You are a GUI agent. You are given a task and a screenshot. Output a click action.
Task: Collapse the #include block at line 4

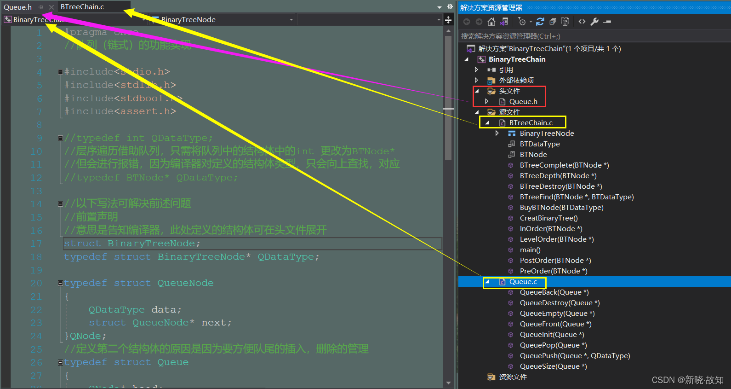[60, 72]
